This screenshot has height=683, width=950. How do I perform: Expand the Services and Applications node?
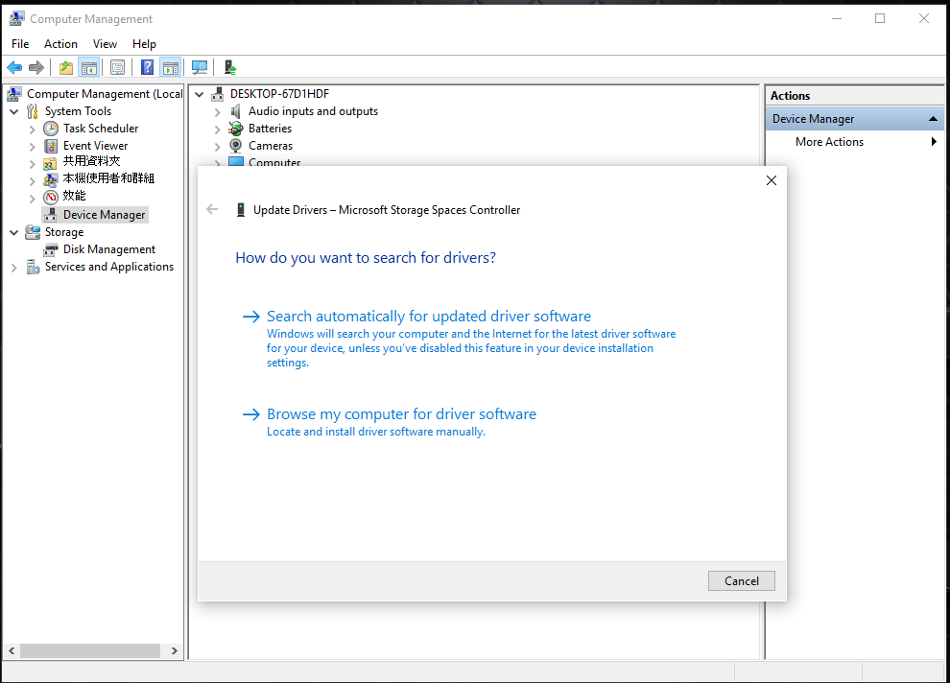click(x=14, y=268)
